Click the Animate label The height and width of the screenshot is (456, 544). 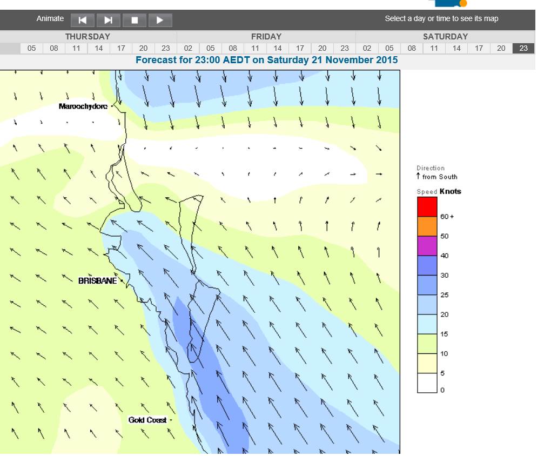pyautogui.click(x=50, y=18)
